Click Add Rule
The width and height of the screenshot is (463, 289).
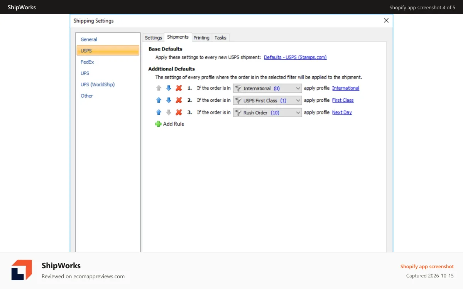pyautogui.click(x=170, y=124)
